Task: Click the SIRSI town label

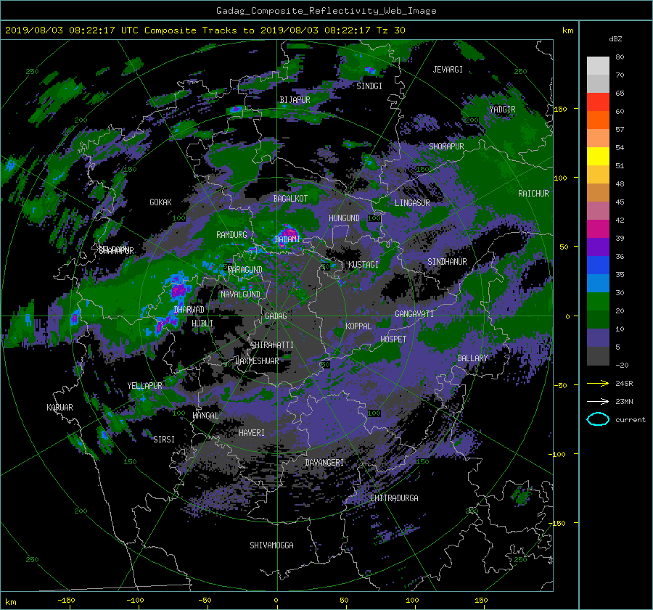Action: click(x=164, y=440)
